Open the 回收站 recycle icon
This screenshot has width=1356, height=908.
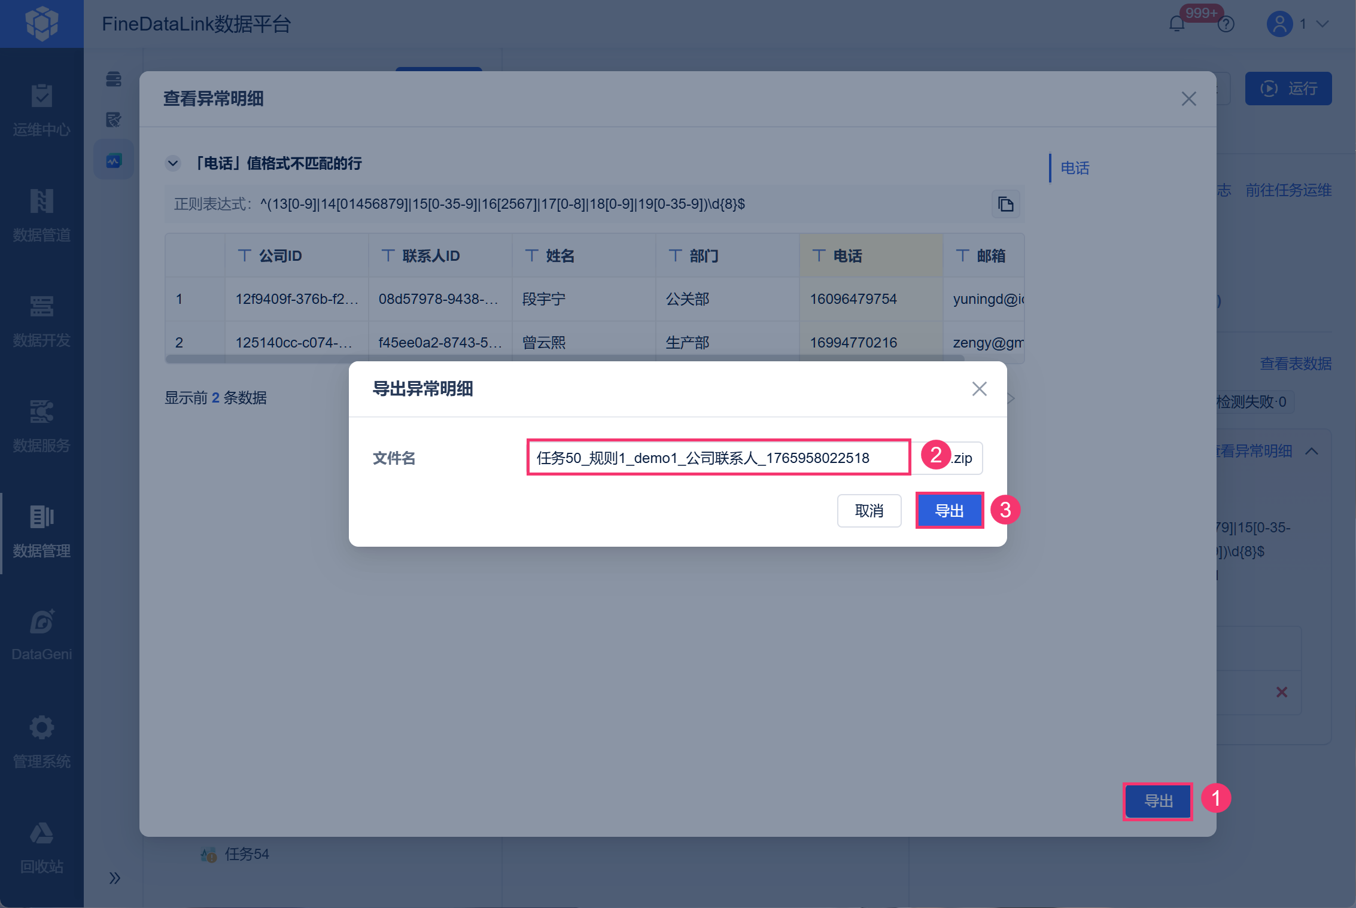(x=41, y=833)
